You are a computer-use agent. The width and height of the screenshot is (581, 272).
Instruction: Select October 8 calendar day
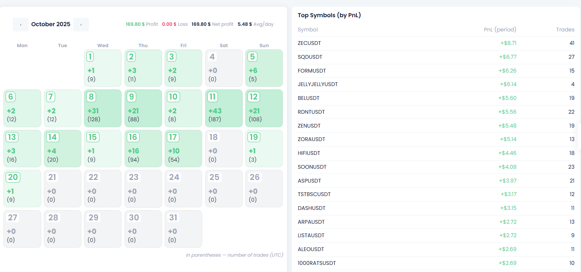tap(103, 108)
